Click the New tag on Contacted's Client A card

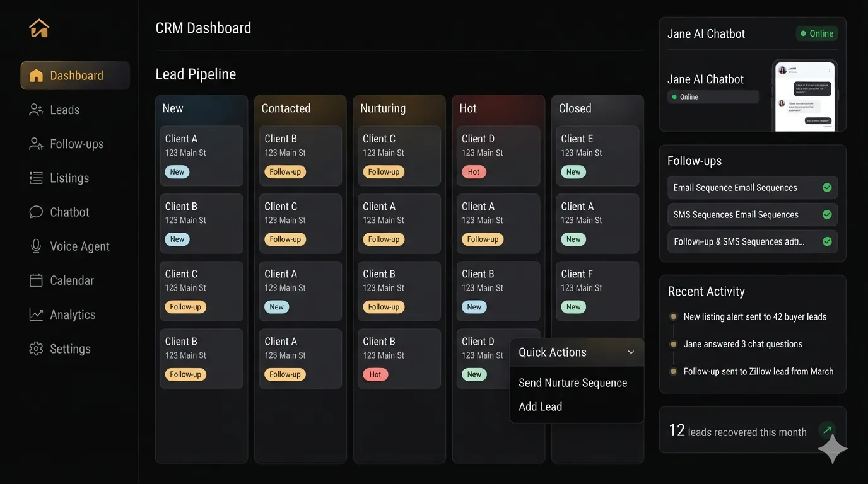[x=277, y=307]
